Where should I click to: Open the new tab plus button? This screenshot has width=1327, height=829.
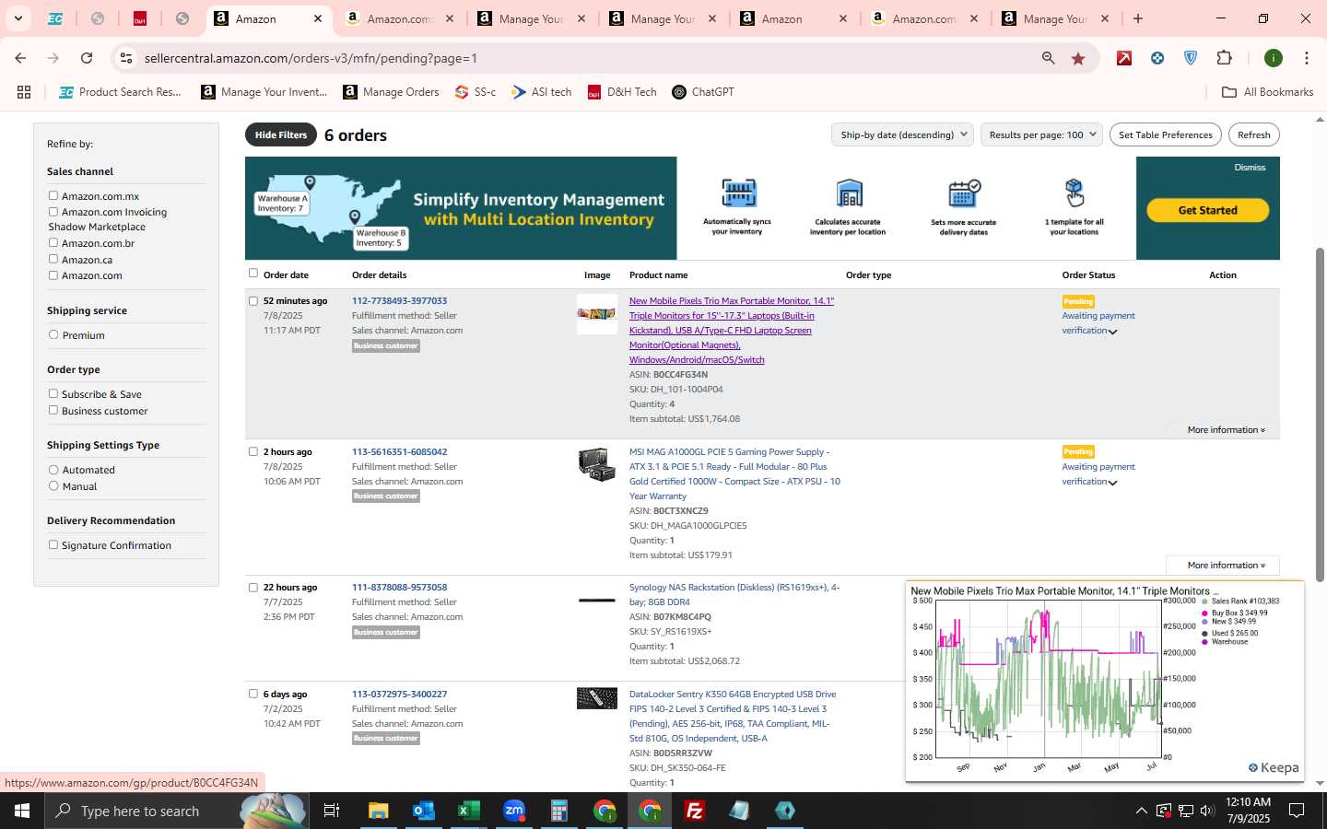click(1138, 18)
